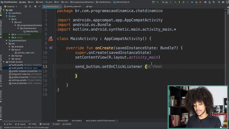Select the drawable folder
This screenshot has height=129, width=229.
click(x=18, y=47)
